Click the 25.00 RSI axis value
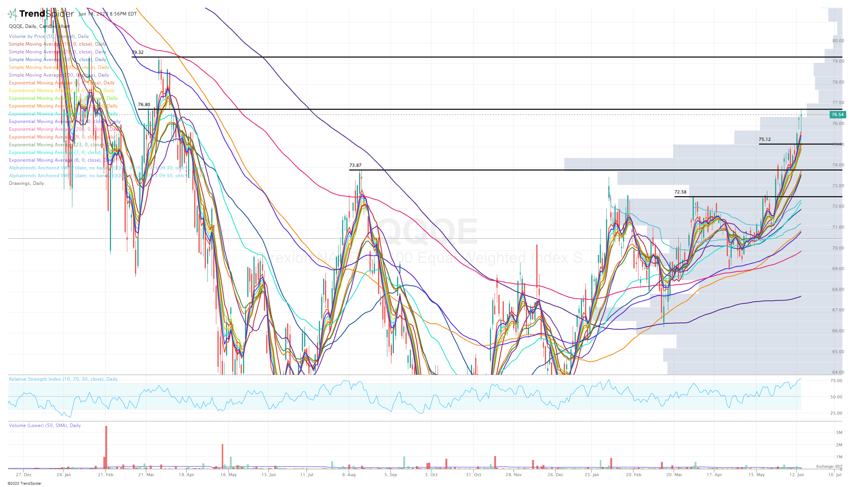Viewport: 854px width, 487px height. tap(837, 414)
